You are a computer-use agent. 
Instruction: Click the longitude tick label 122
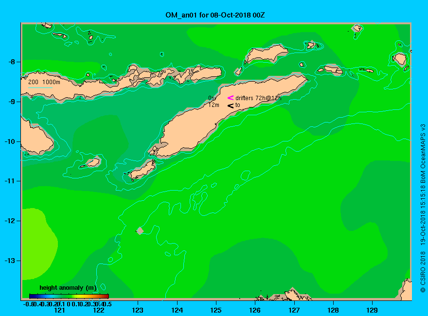click(99, 310)
